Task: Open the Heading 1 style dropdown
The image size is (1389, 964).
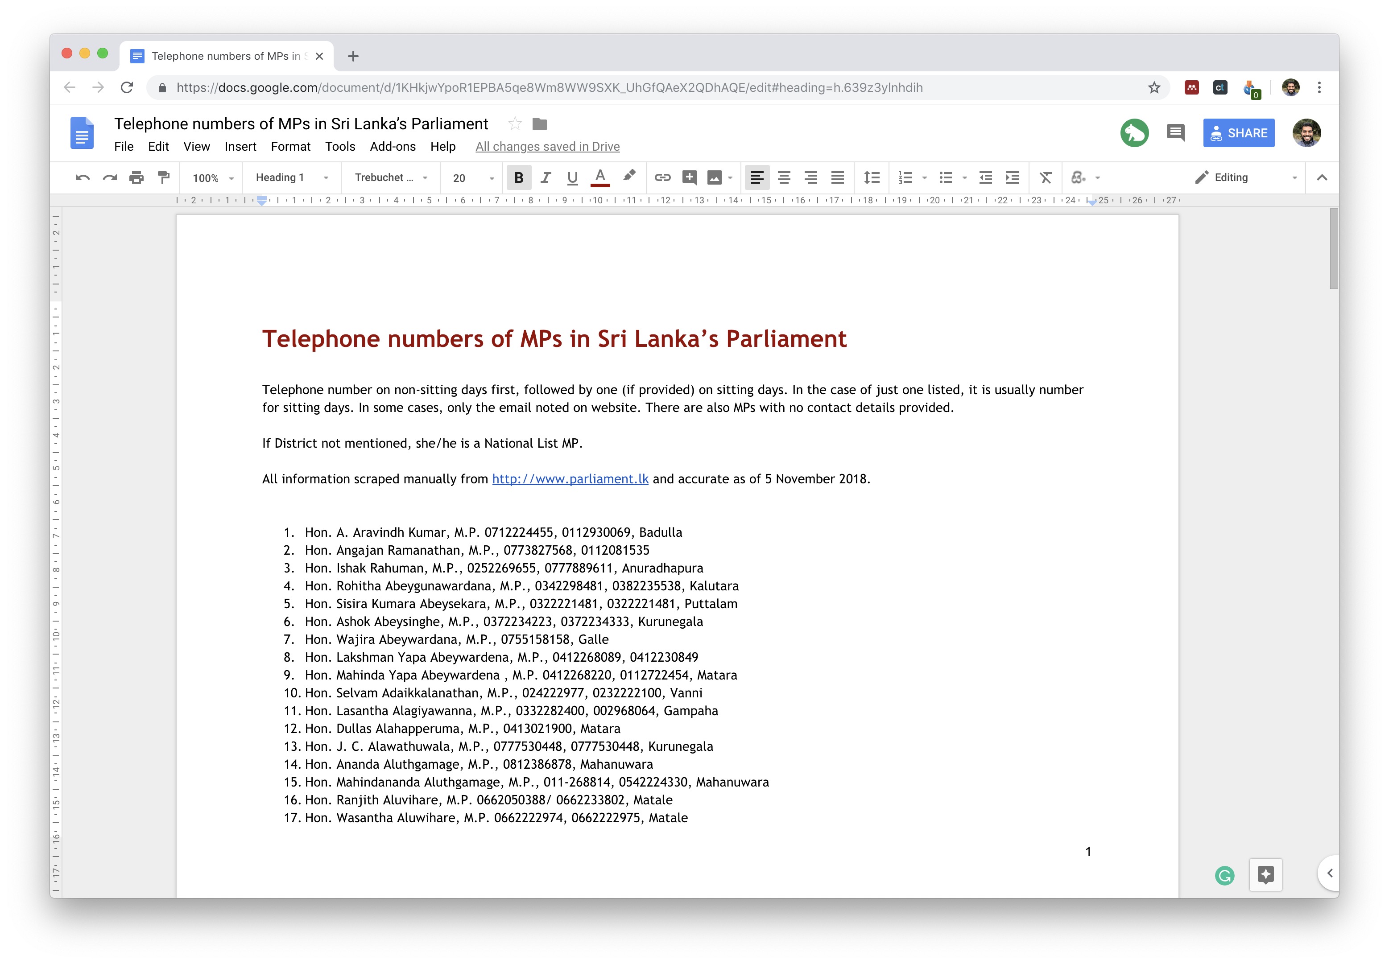Action: point(292,177)
